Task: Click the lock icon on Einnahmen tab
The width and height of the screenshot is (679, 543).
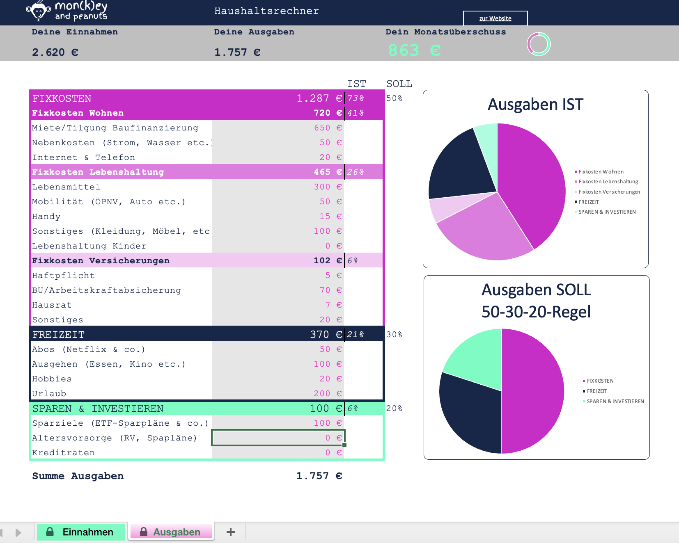Action: (x=50, y=532)
